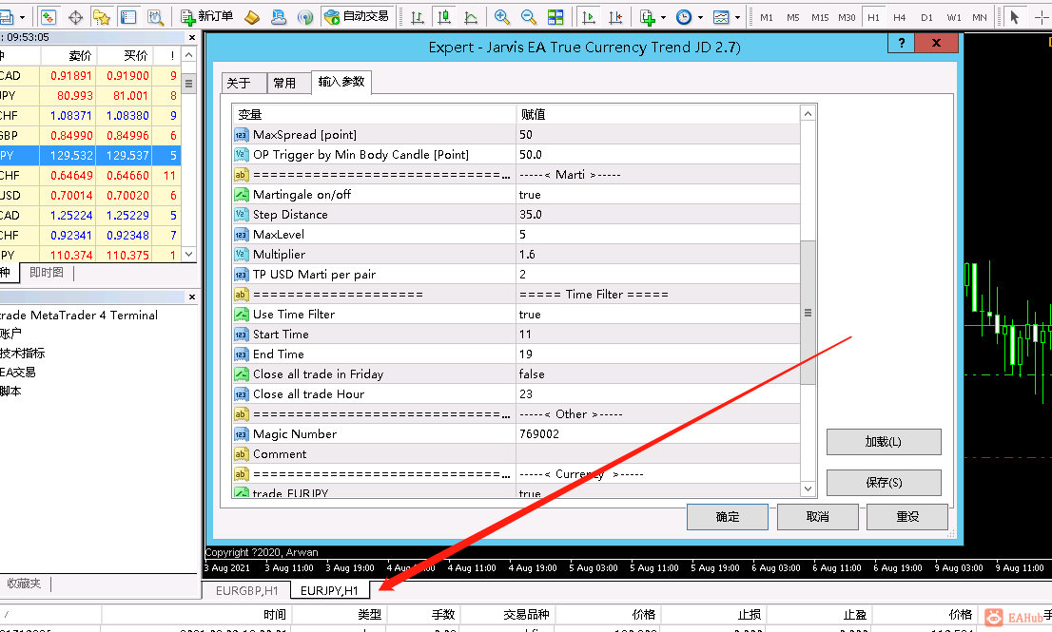Toggle the Terminal panel icon
The width and height of the screenshot is (1052, 632).
coord(128,17)
